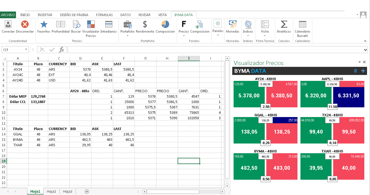Screen dimensions: 370x195
Task: Click the trash icon in BYMA DATA panel
Action: 355,71
